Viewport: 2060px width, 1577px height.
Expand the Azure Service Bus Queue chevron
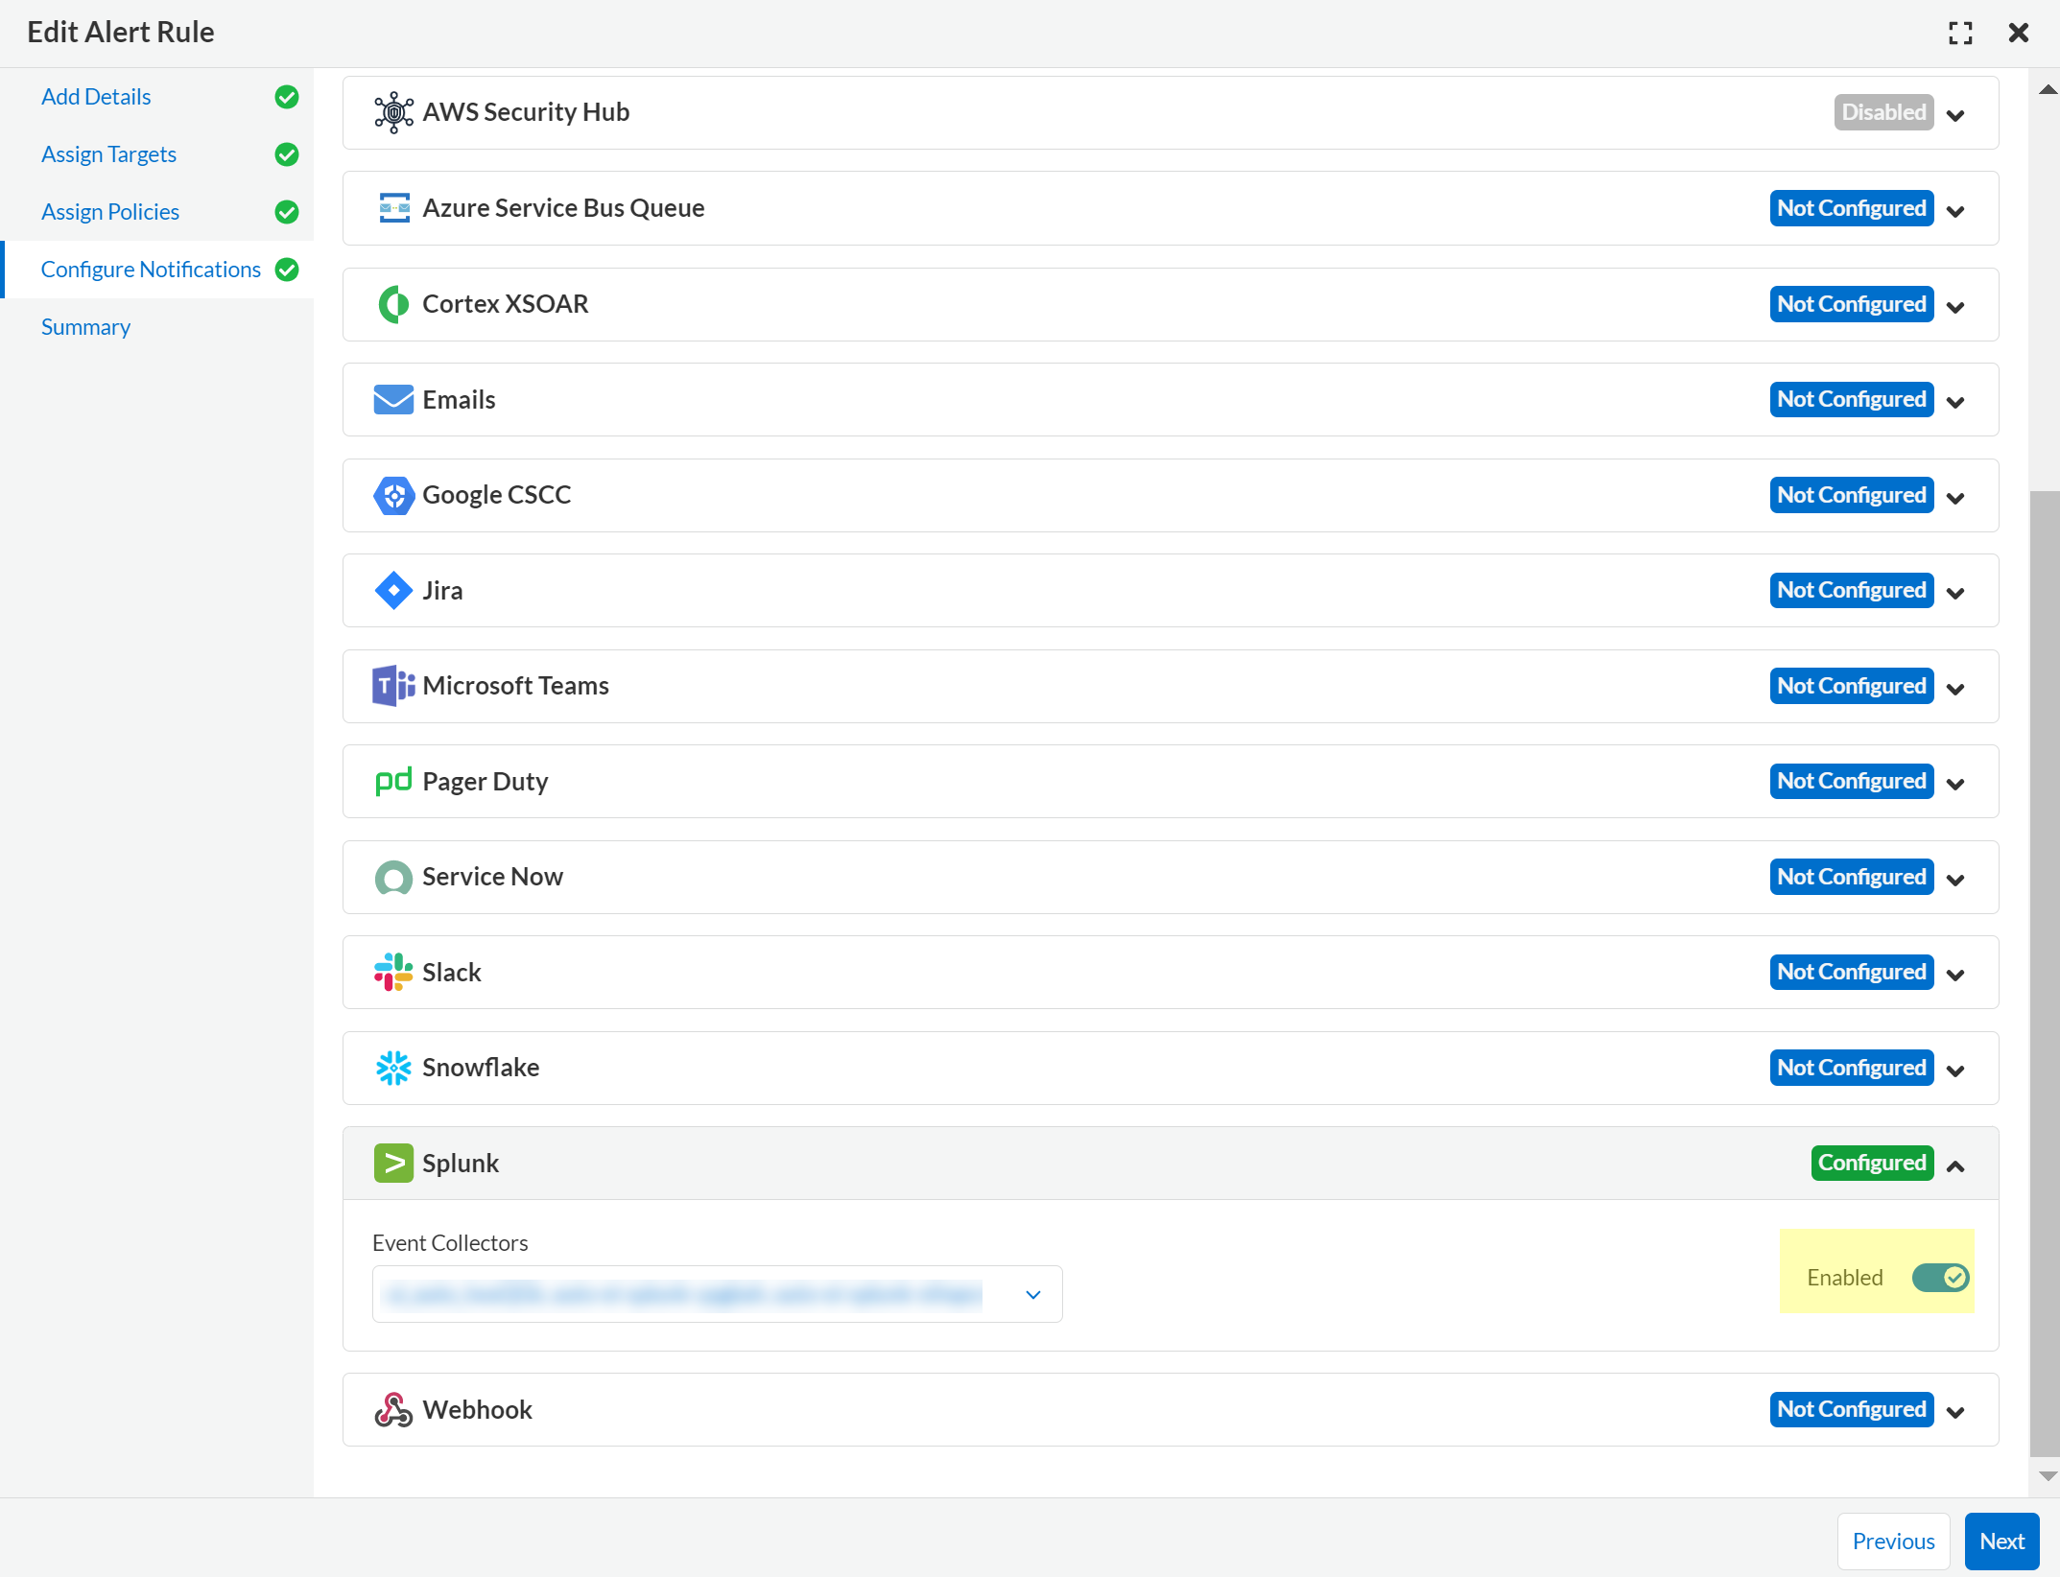(1955, 211)
